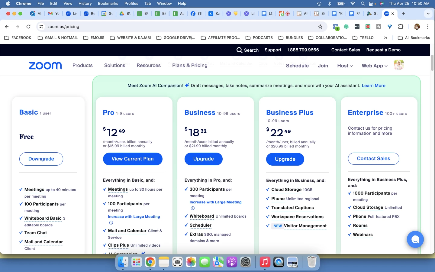
Task: Click View Current Plan on the Pro plan
Action: [x=133, y=159]
